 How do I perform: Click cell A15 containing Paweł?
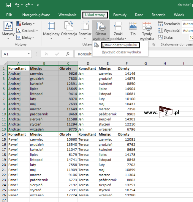pos(18,140)
